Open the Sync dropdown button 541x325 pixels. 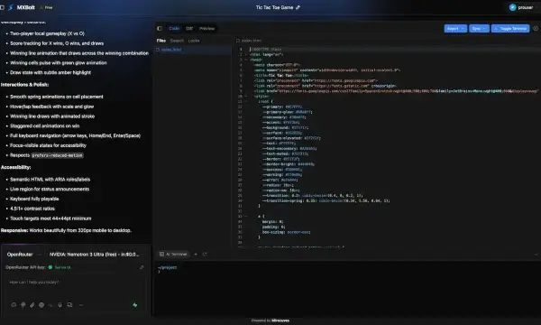[x=479, y=28]
